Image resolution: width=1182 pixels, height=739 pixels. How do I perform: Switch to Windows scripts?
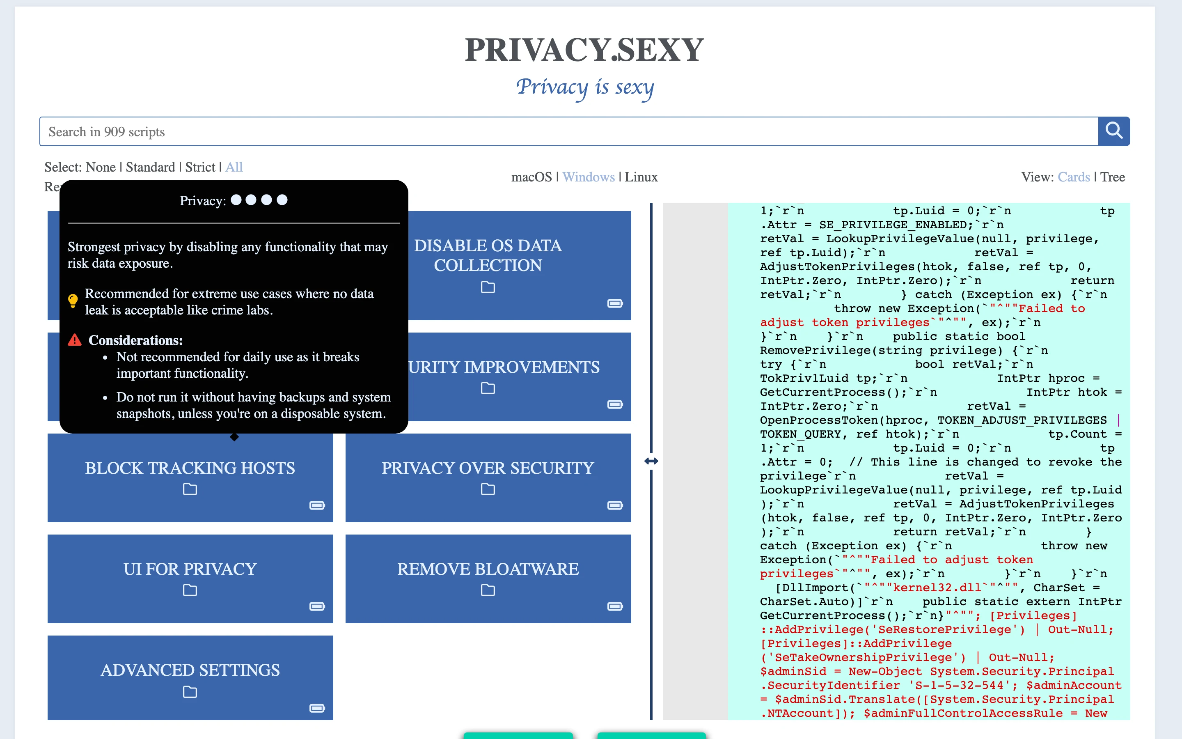point(589,177)
